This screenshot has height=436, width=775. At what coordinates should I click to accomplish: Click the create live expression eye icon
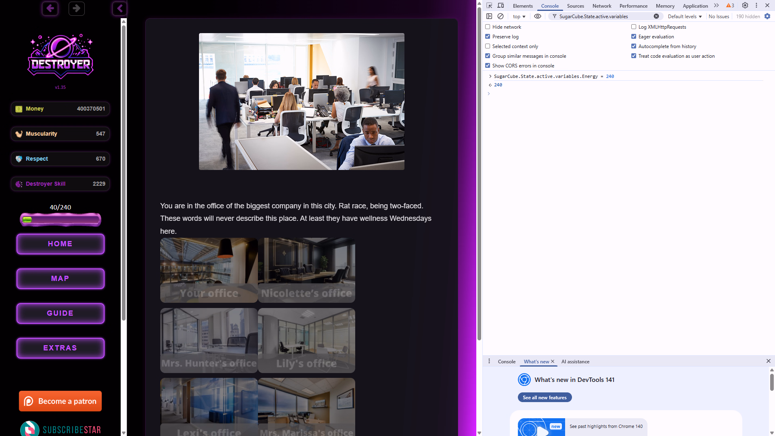(538, 16)
